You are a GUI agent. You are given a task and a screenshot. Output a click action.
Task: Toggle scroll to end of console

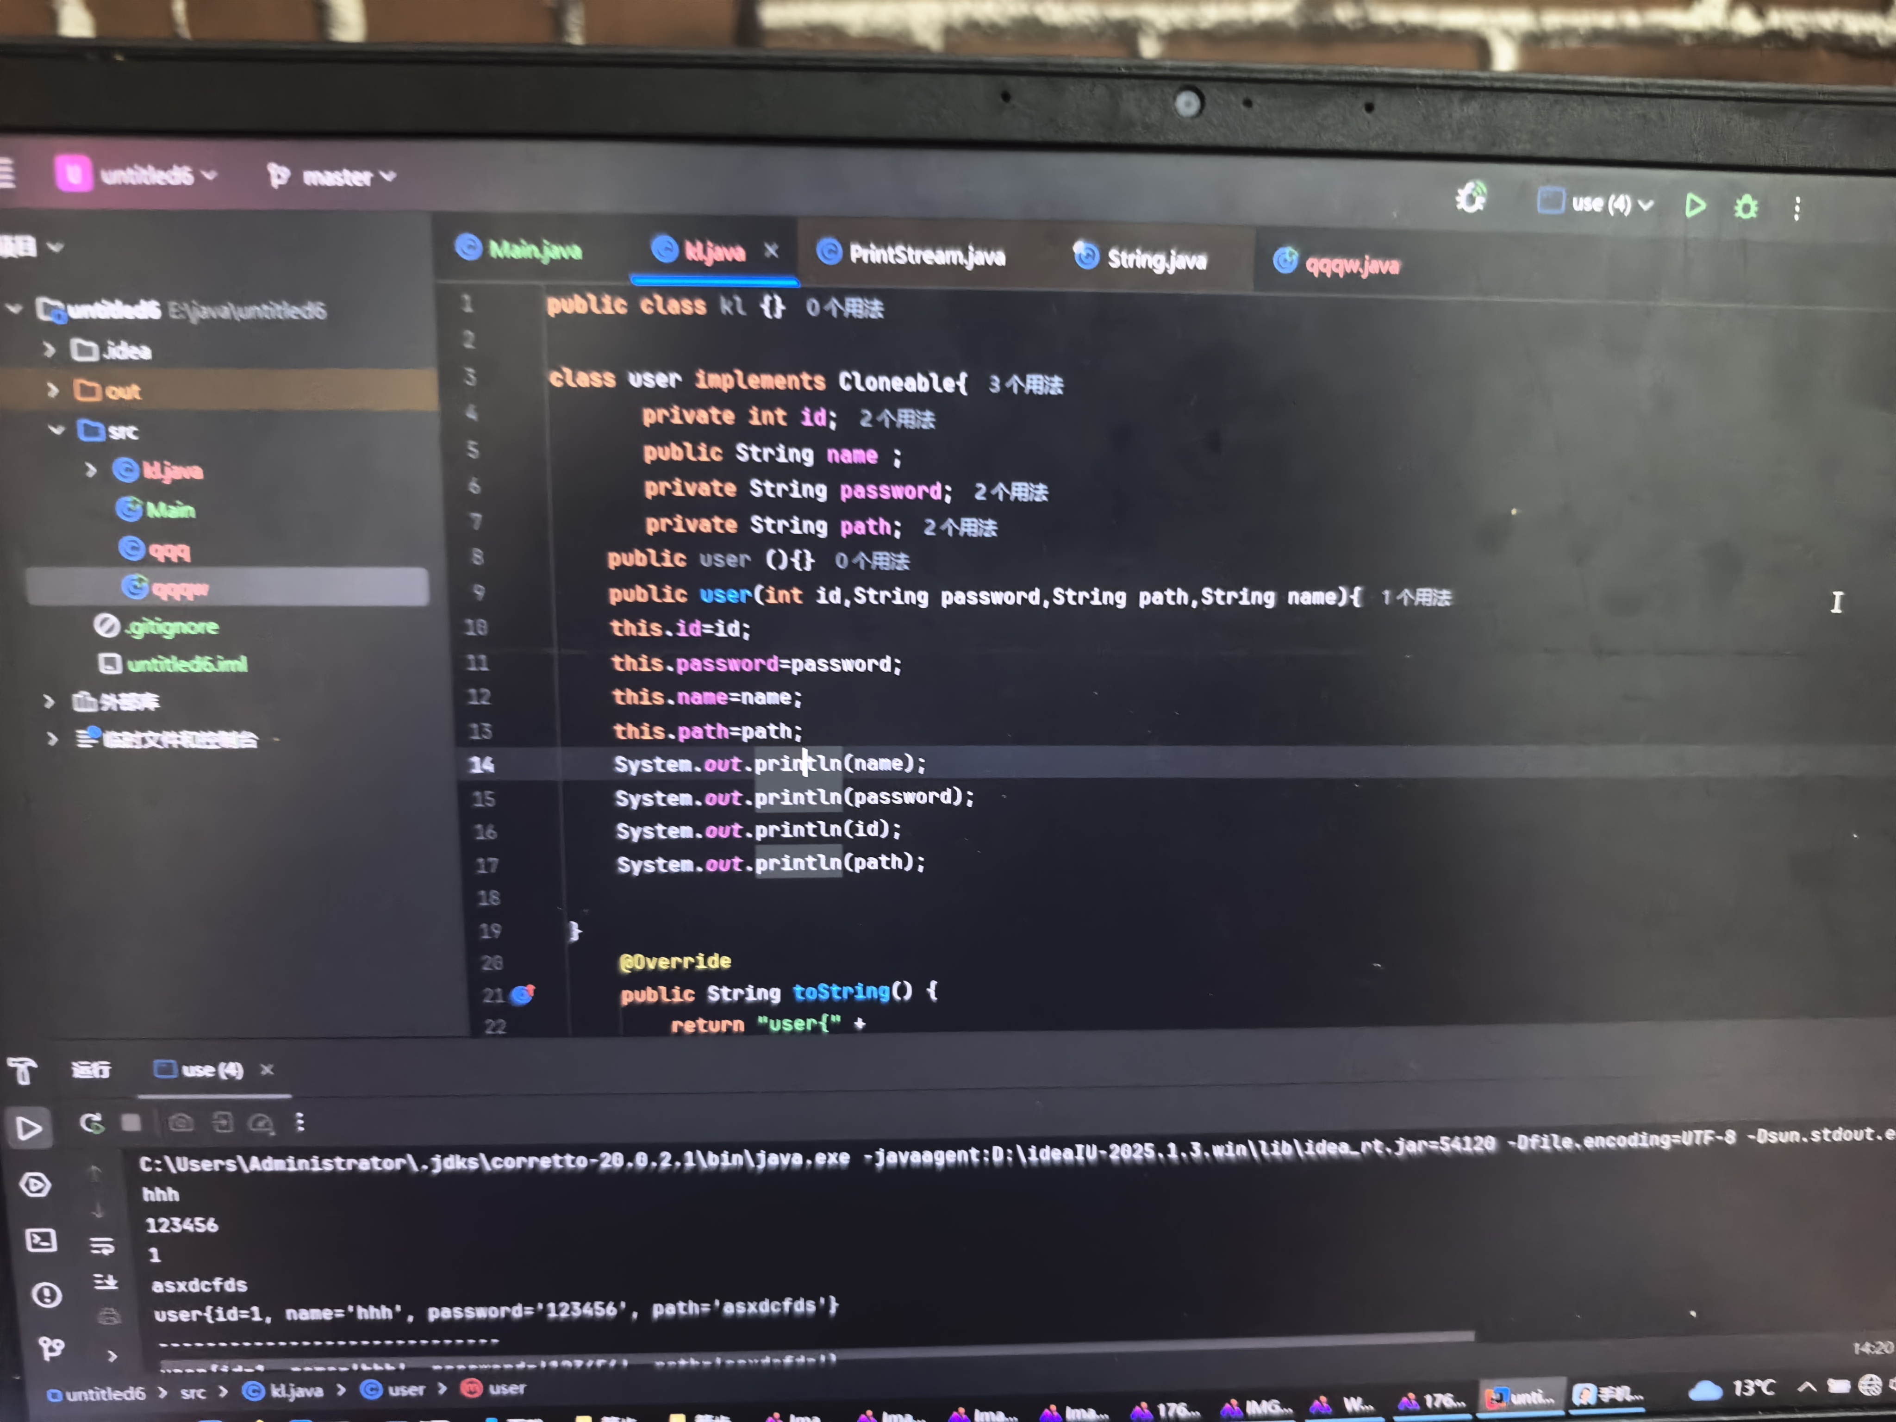(106, 1281)
